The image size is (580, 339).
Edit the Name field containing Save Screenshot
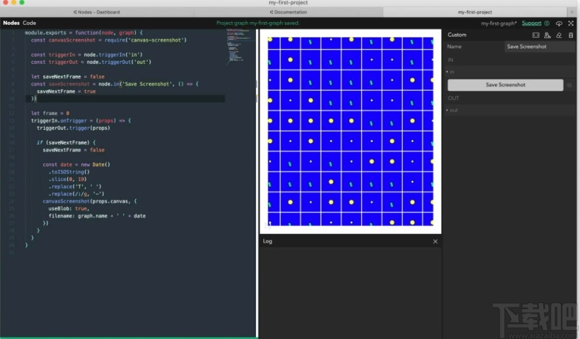(540, 46)
